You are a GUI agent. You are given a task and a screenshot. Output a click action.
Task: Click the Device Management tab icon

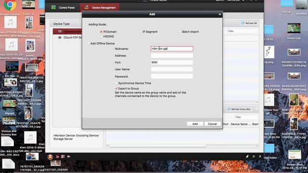click(x=87, y=8)
